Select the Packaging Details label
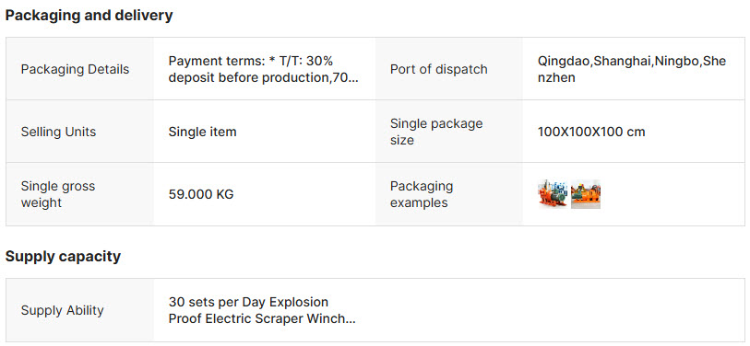The height and width of the screenshot is (346, 750). (75, 69)
